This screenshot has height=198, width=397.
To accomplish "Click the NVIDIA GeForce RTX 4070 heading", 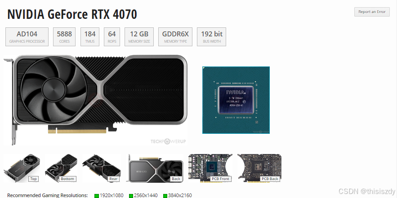I will [x=72, y=14].
